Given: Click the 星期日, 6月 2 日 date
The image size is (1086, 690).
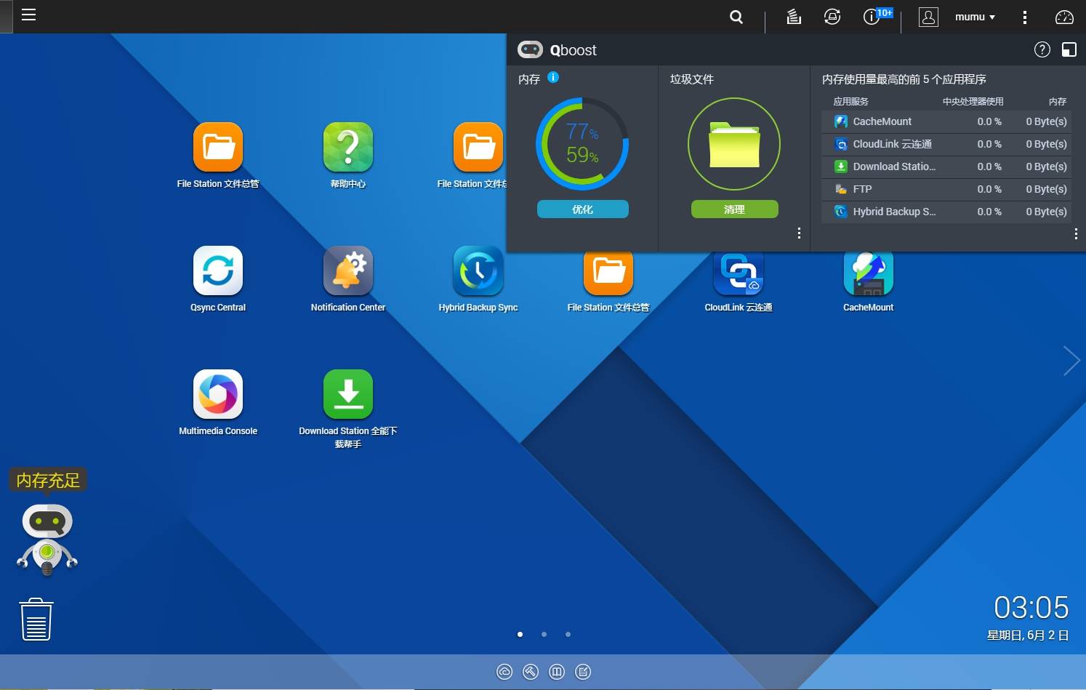Looking at the screenshot, I should 1028,635.
